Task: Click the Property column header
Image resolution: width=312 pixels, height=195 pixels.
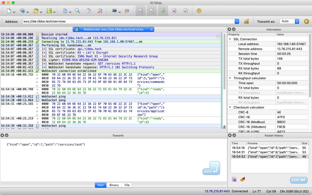Action: pos(252,34)
